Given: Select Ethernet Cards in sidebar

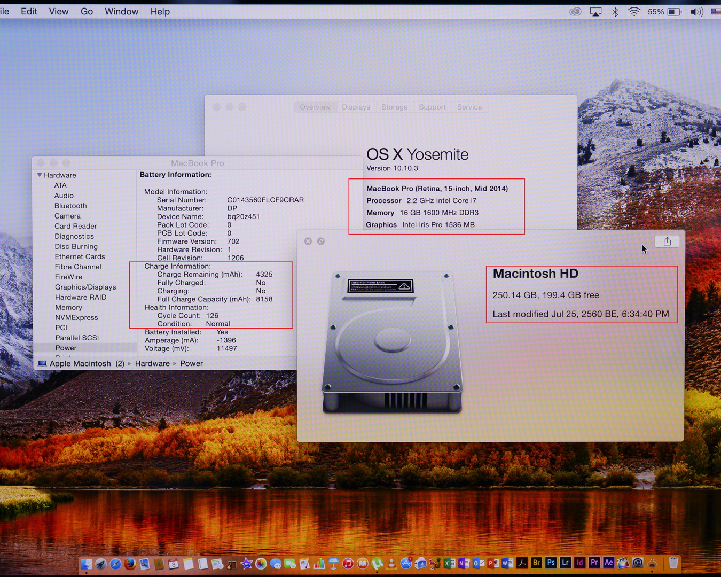Looking at the screenshot, I should [80, 256].
